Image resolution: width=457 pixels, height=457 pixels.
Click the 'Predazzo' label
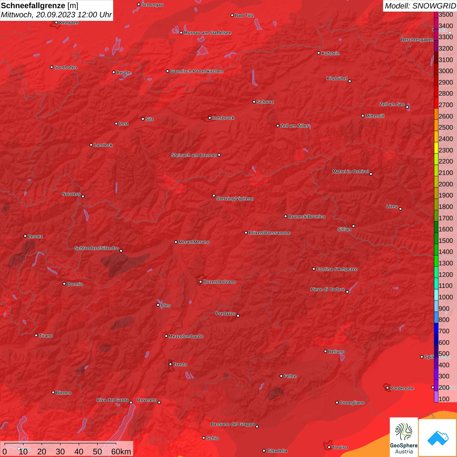(226, 313)
